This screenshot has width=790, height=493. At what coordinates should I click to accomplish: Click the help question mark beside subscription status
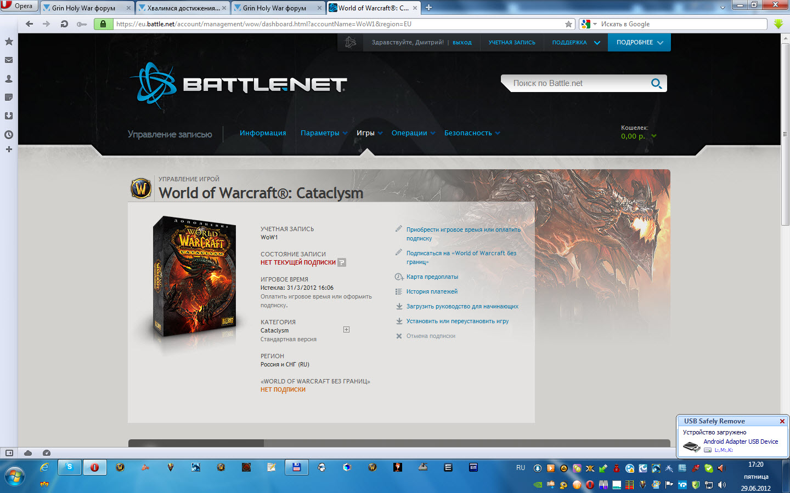[342, 262]
